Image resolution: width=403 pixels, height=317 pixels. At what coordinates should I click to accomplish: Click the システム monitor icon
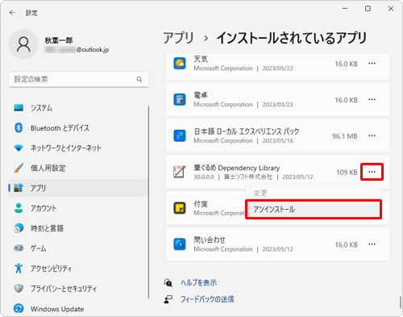pyautogui.click(x=19, y=107)
